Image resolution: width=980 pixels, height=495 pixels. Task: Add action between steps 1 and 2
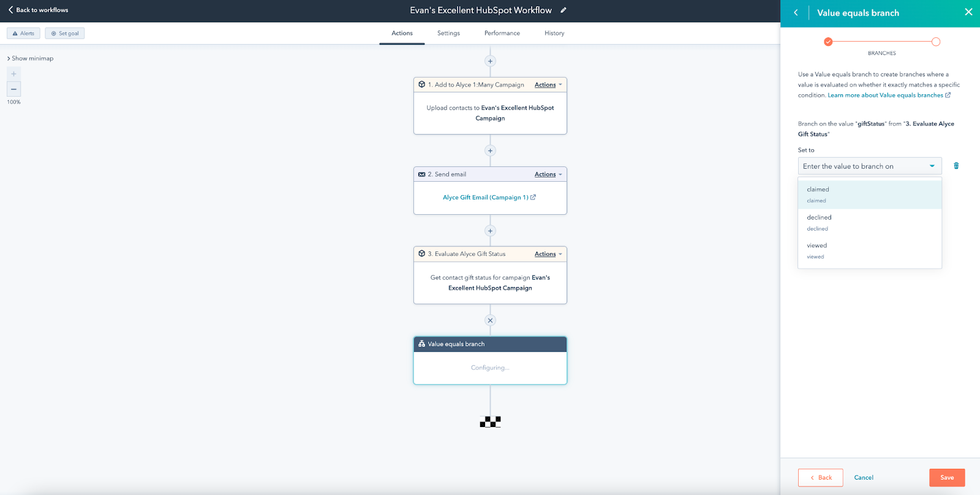(x=490, y=151)
